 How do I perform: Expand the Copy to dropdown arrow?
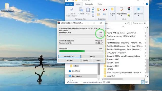[100, 14]
